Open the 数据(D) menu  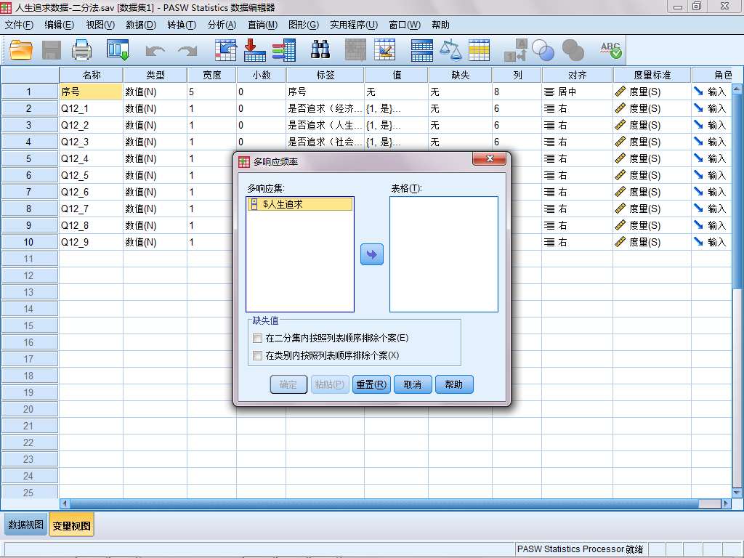coord(141,25)
